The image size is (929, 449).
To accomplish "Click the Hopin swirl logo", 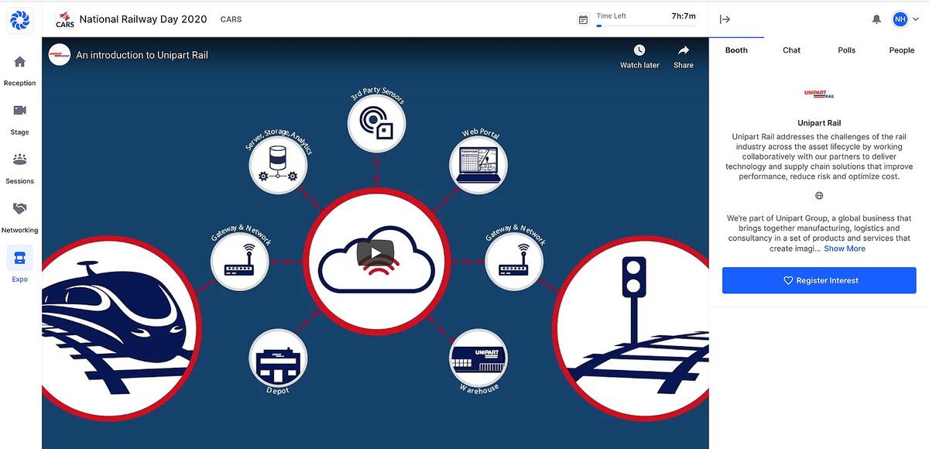I will pos(19,20).
